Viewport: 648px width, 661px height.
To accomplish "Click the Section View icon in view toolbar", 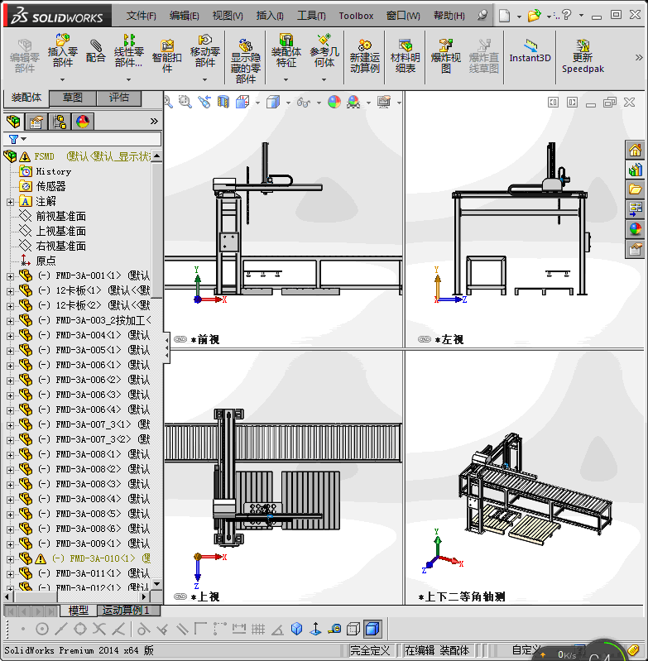I will pos(223,102).
